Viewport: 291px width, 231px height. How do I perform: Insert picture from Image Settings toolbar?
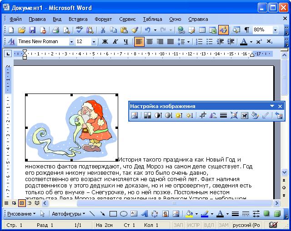coord(135,116)
